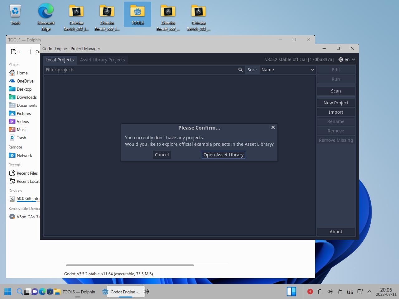Open Godot's About dialog

point(336,232)
